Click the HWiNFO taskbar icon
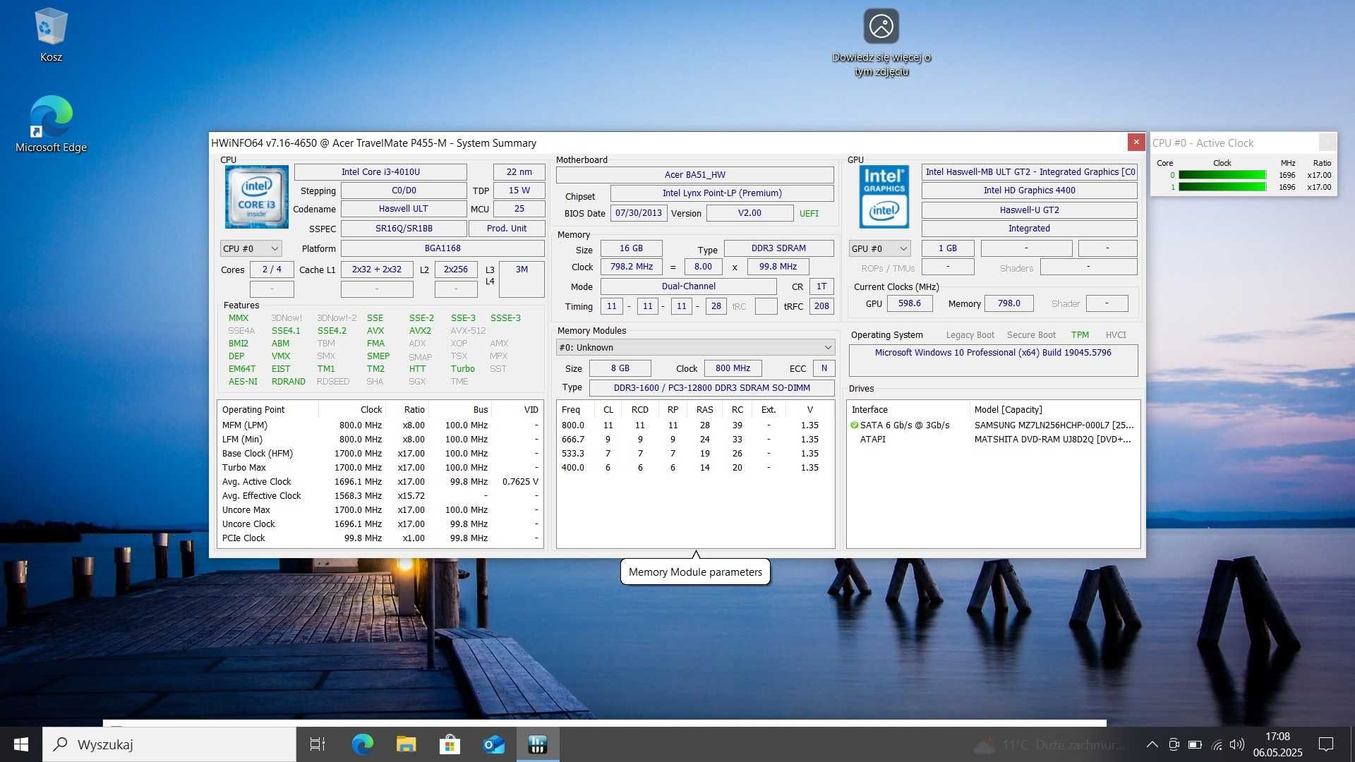Screen dimensions: 1355x762 click(x=538, y=744)
